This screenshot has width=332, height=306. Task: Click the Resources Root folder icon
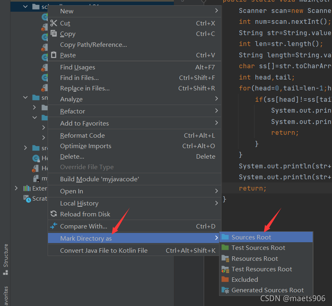[225, 258]
